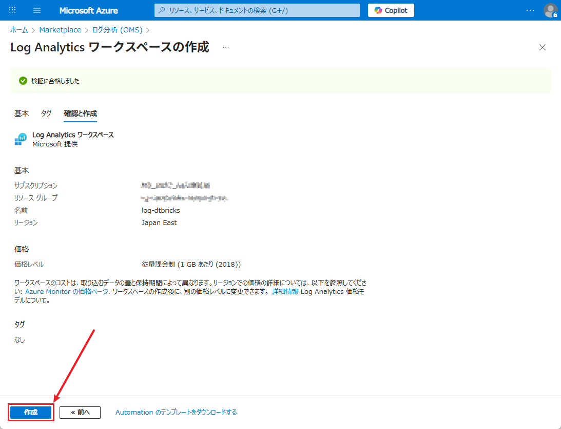Viewport: 561px width, 429px height.
Task: Click the Copilot button
Action: 391,10
